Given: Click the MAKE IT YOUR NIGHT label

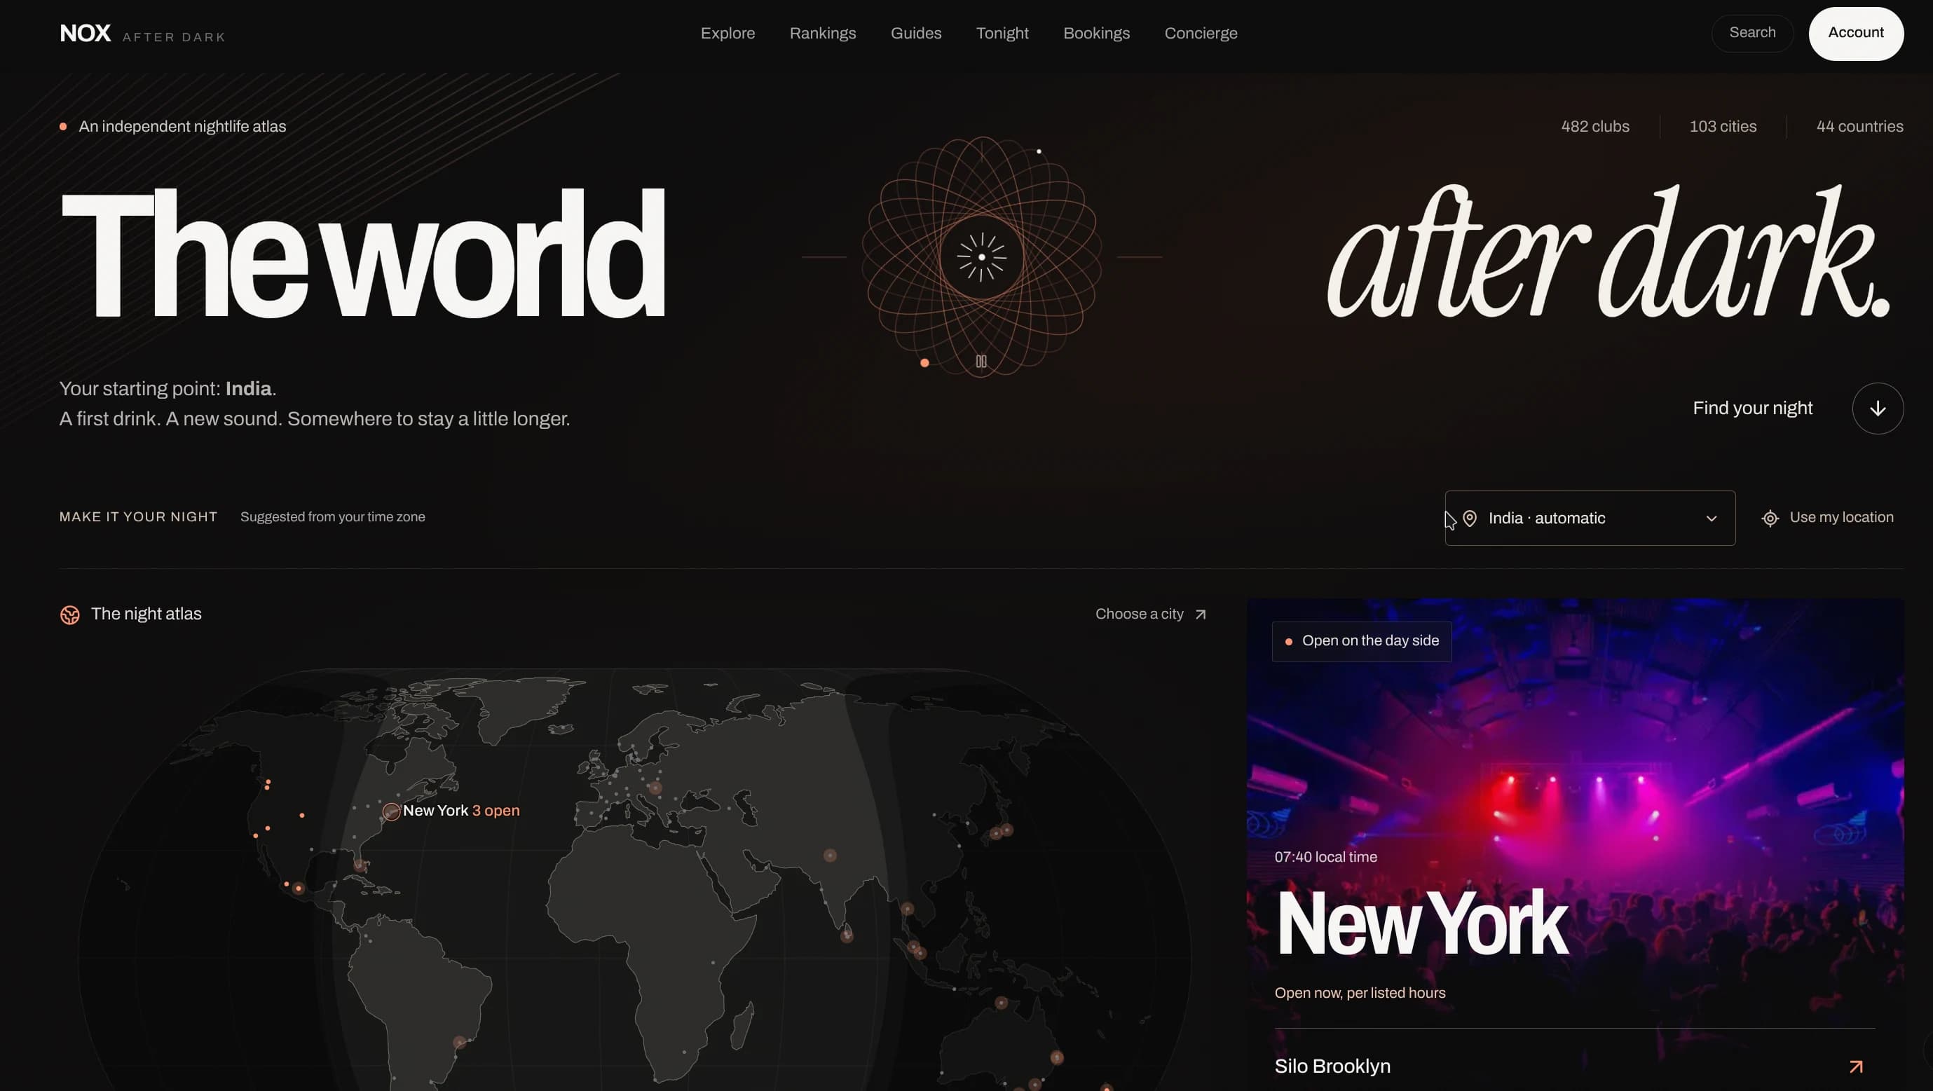Looking at the screenshot, I should (138, 517).
